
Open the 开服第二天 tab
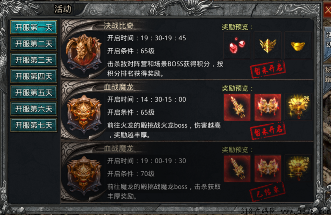34,44
